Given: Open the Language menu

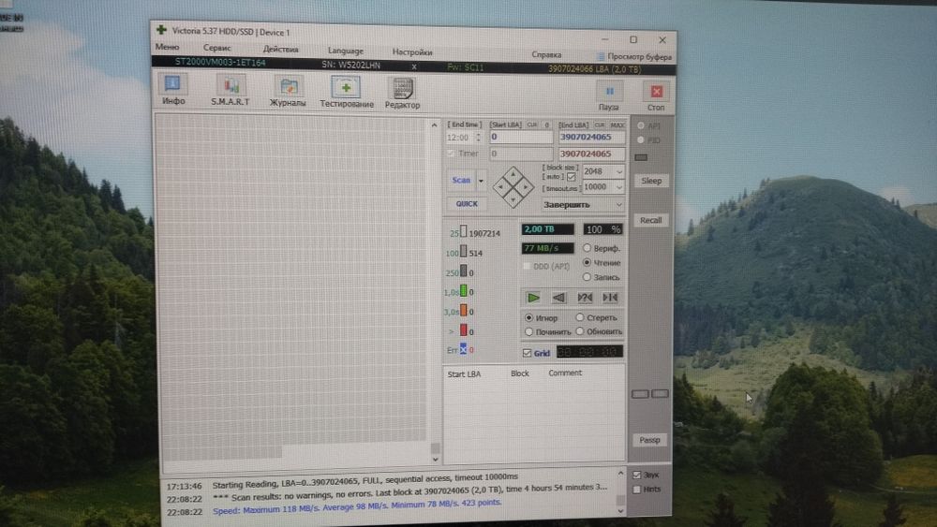Looking at the screenshot, I should point(346,51).
